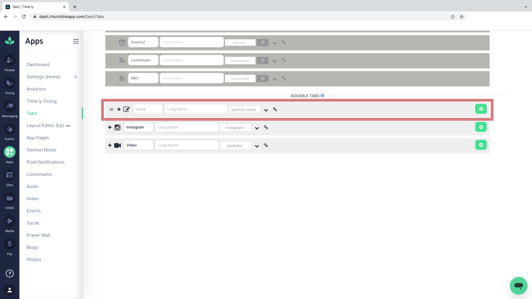Click the RSS feed icon on NBC row
Image resolution: width=532 pixels, height=299 pixels.
122,78
